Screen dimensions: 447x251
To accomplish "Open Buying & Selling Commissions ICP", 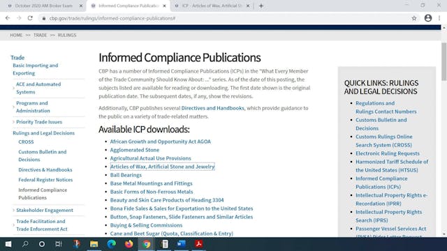I will (x=146, y=225).
